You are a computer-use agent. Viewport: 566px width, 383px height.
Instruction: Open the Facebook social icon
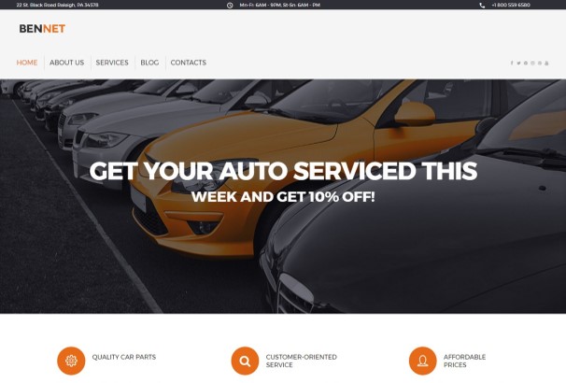pos(512,63)
